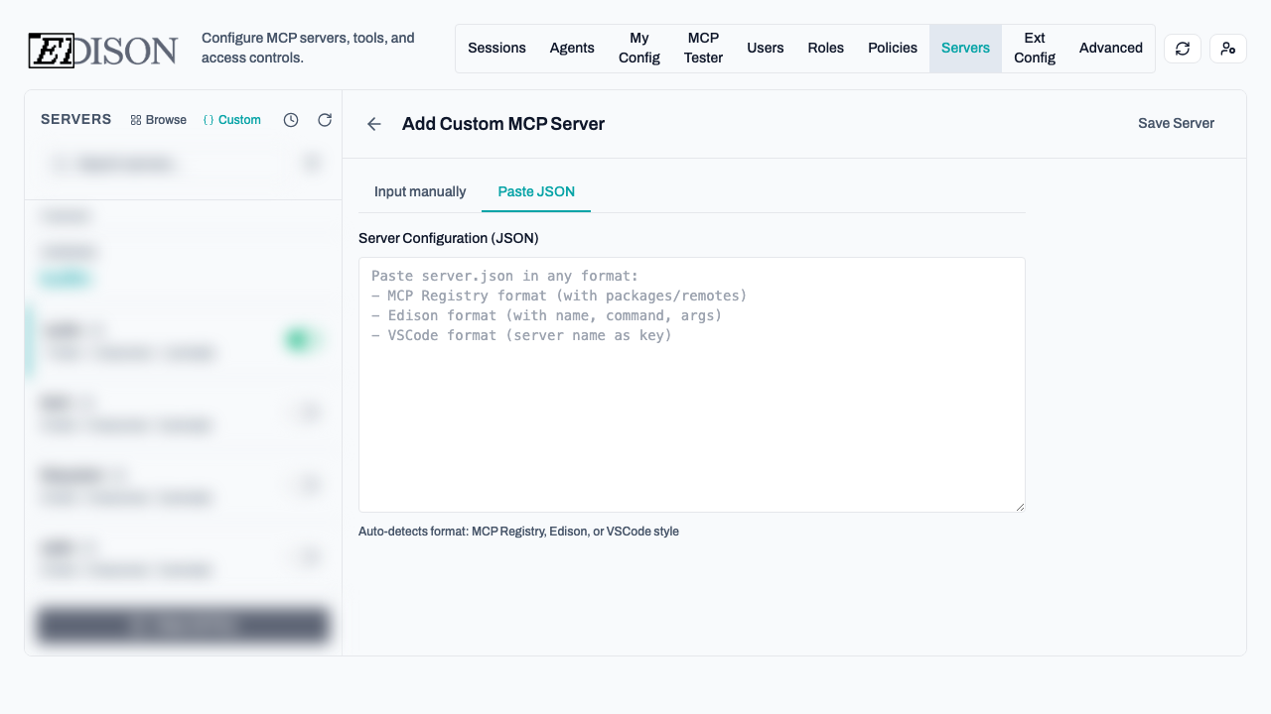Open the server history clock icon
The height and width of the screenshot is (714, 1271).
point(291,119)
